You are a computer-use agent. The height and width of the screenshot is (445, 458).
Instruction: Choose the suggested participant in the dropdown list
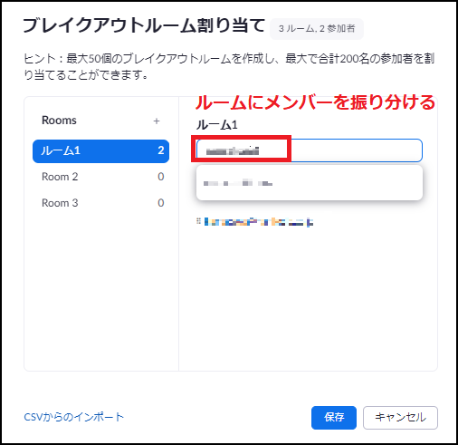[310, 183]
